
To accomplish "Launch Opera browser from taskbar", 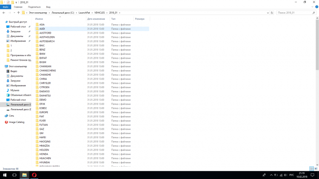I will point(34,175).
